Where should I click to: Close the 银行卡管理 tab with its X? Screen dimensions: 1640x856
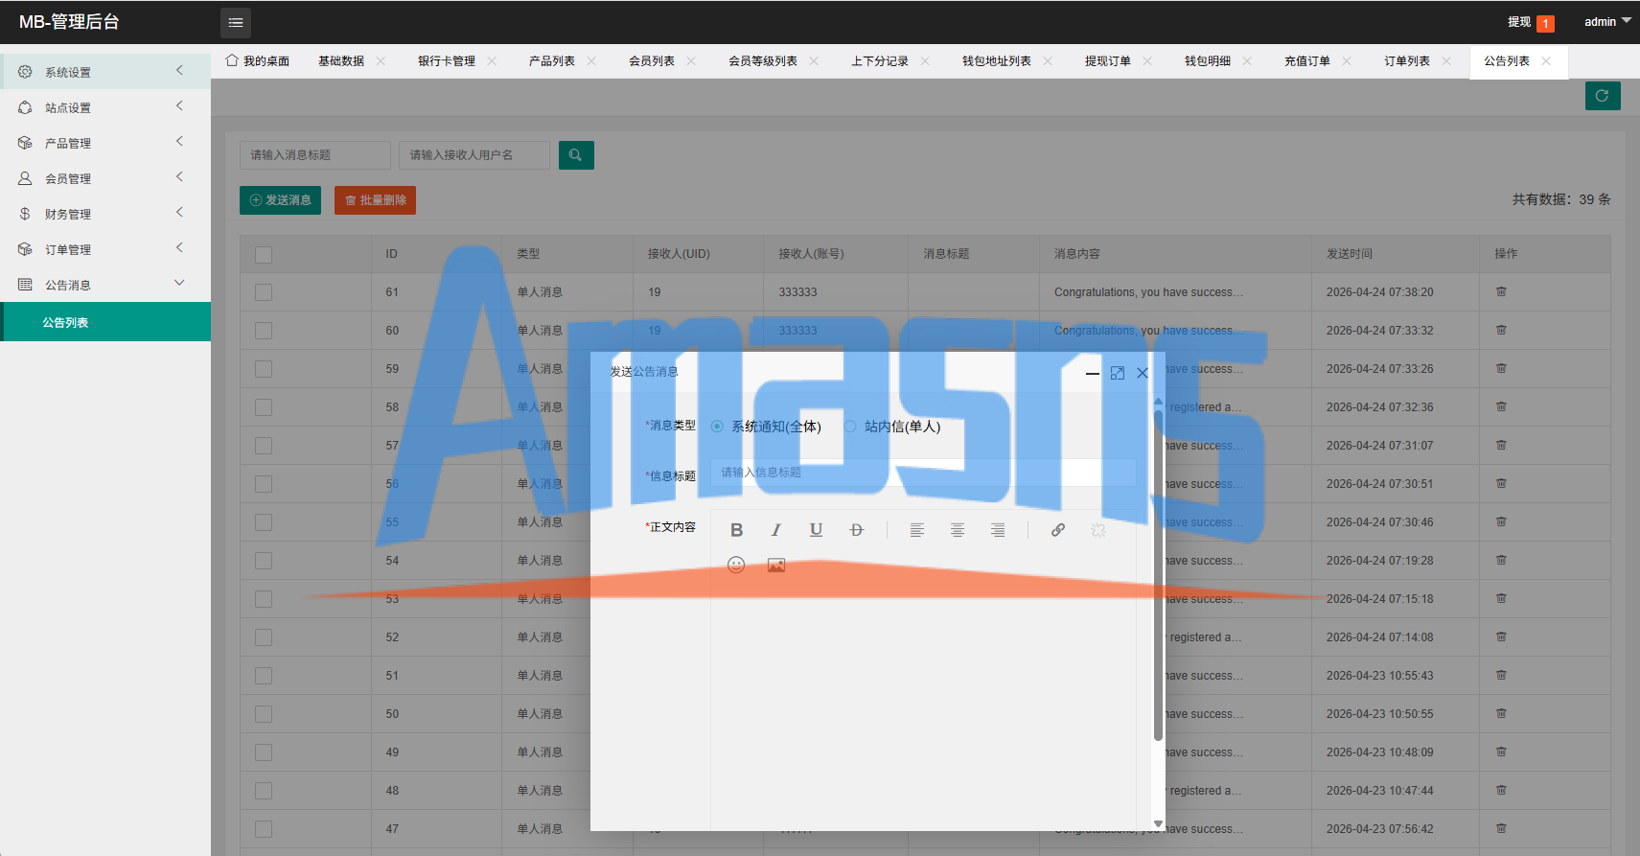tap(492, 61)
